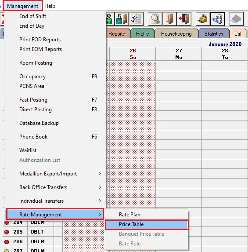Screen dimensions: 248x252
Task: Open the Waitlist menu entry
Action: point(55,150)
